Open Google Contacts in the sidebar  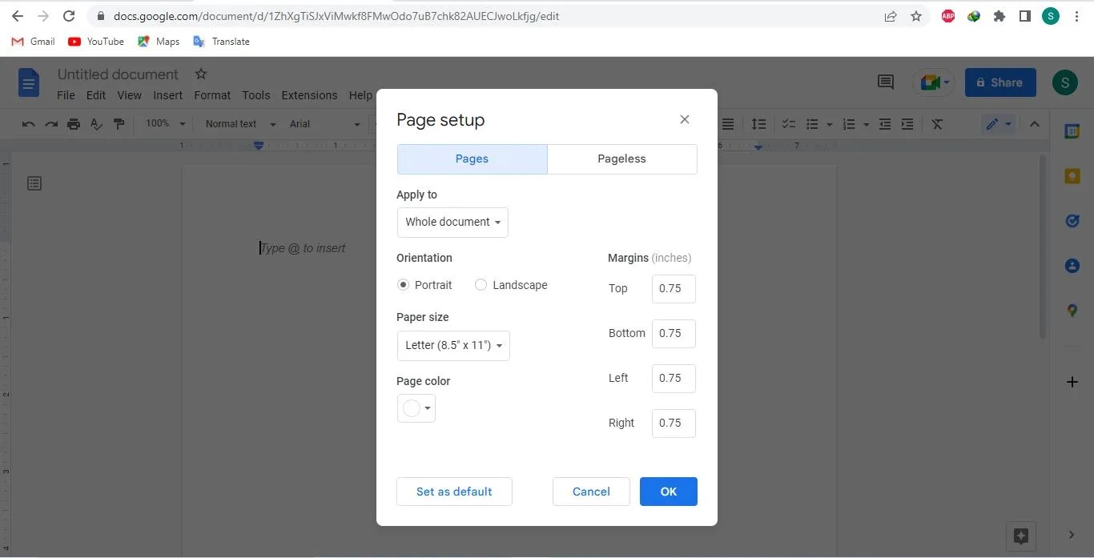(1072, 266)
